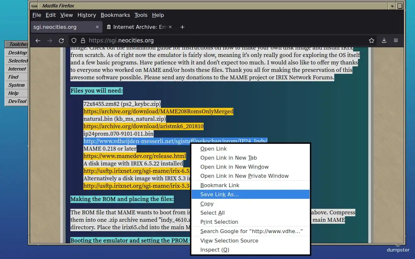Screen dimensions: 415x259
Task: Open System in the Toolchest
Action: pos(17,85)
